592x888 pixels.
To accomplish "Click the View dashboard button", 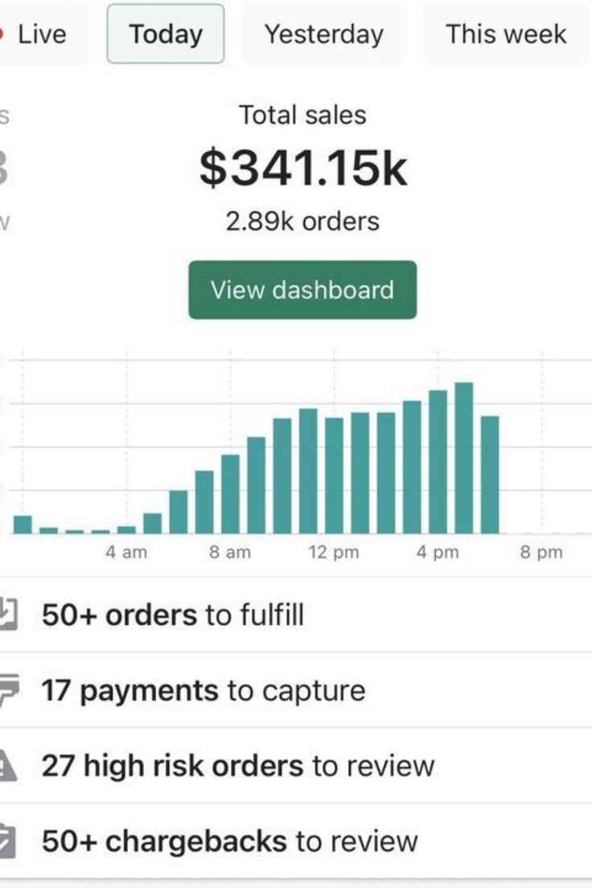I will [302, 290].
